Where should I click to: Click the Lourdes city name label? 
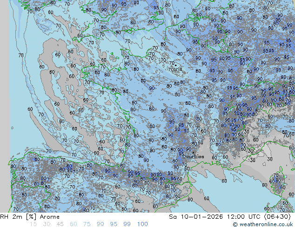[x=193, y=157]
